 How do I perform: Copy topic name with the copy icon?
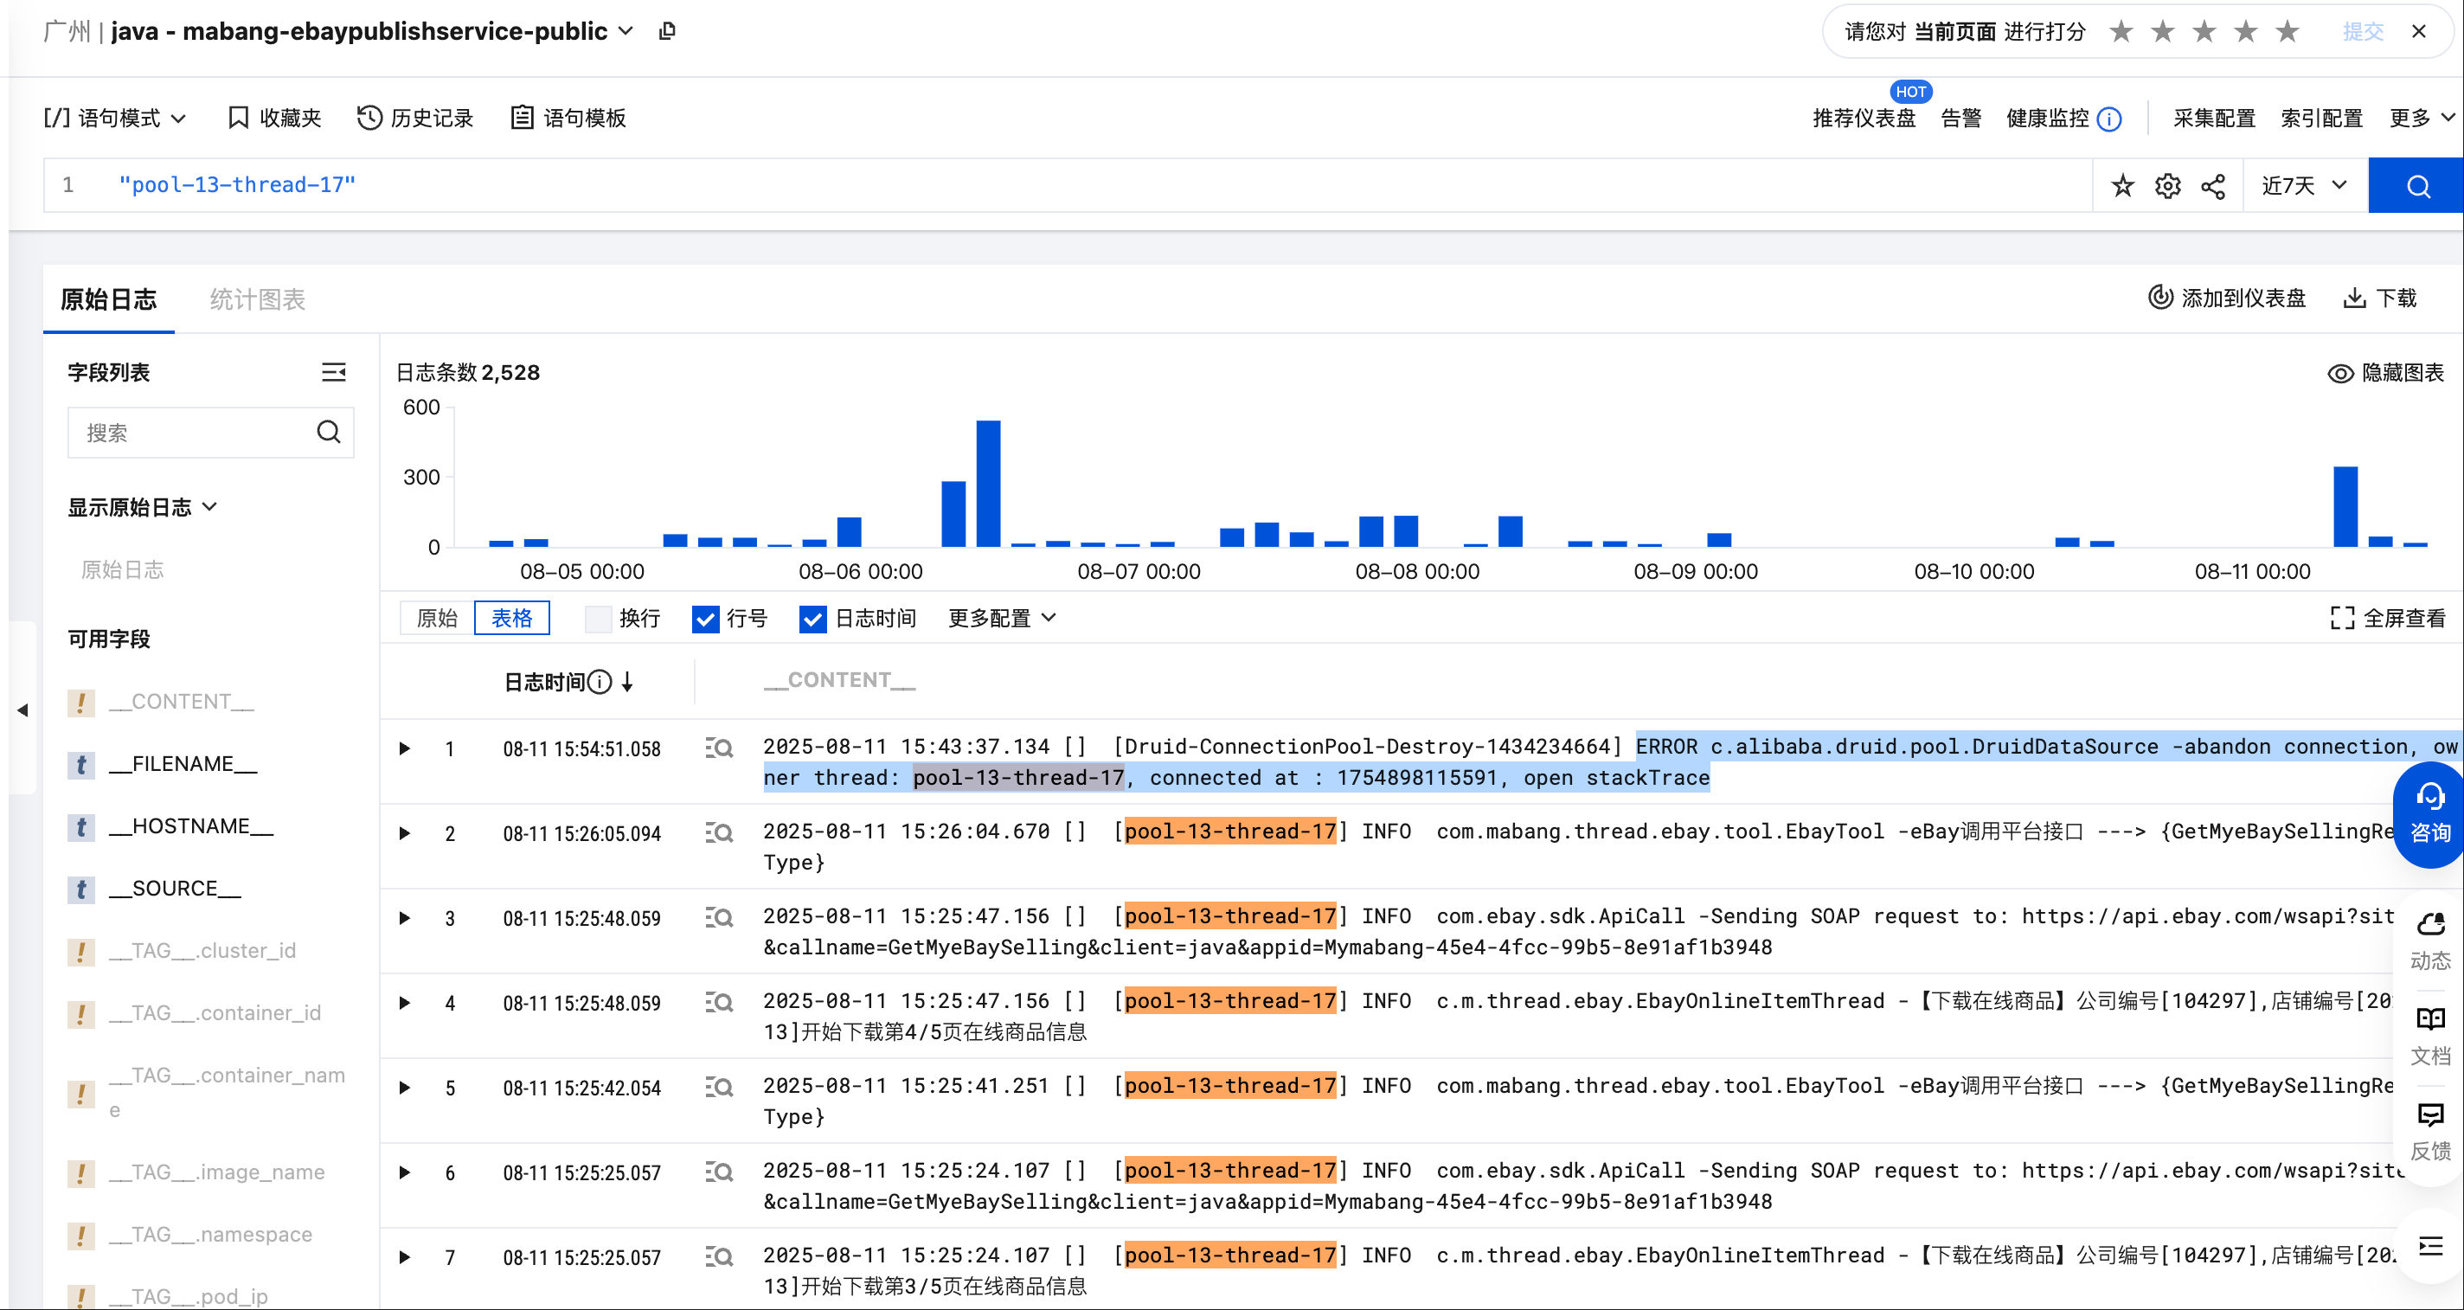click(668, 31)
